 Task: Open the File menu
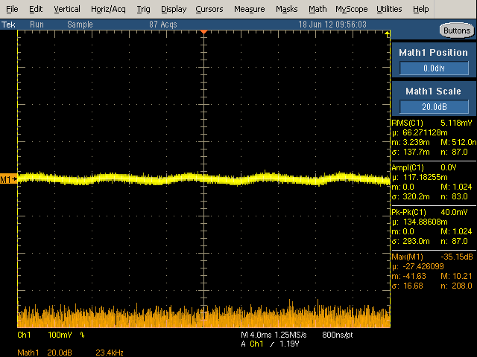(12, 9)
